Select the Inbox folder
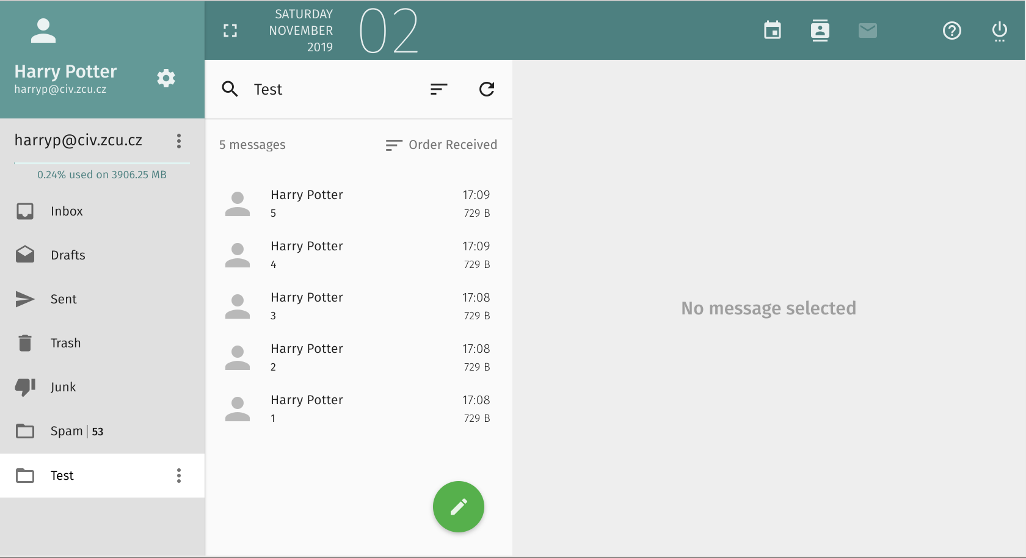The height and width of the screenshot is (558, 1026). pyautogui.click(x=67, y=211)
